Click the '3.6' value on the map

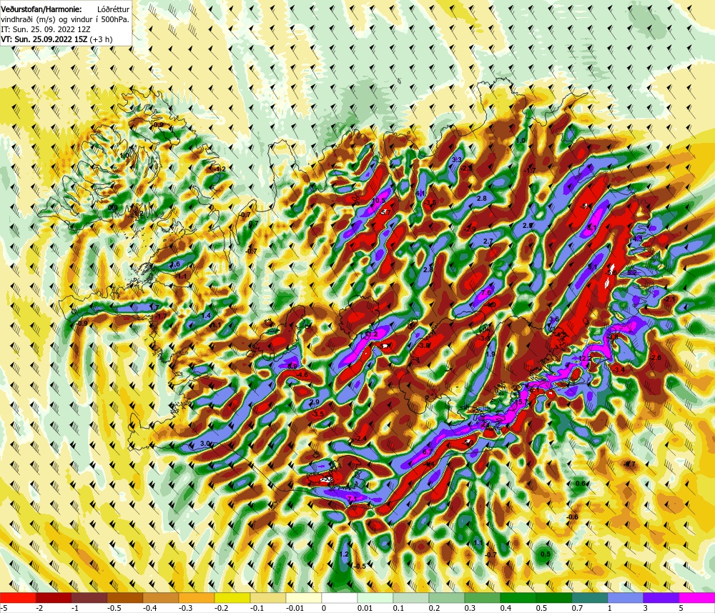pos(554,319)
